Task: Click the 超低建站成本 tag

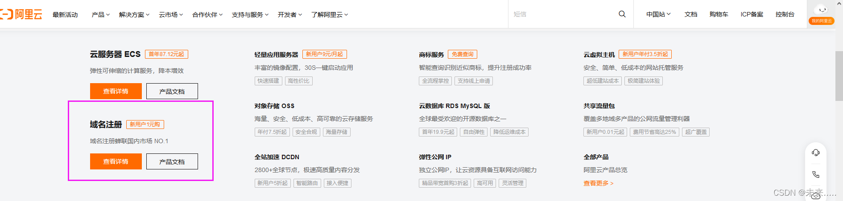Action: click(603, 81)
